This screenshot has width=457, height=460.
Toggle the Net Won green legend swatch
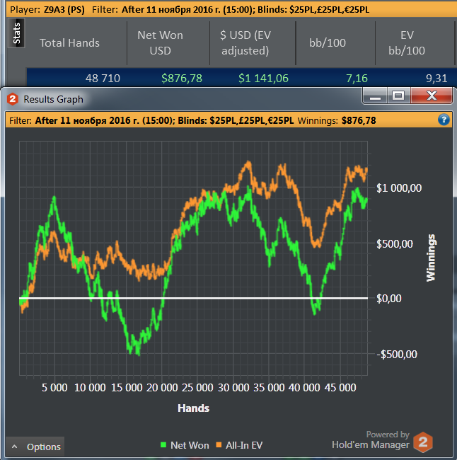[163, 444]
